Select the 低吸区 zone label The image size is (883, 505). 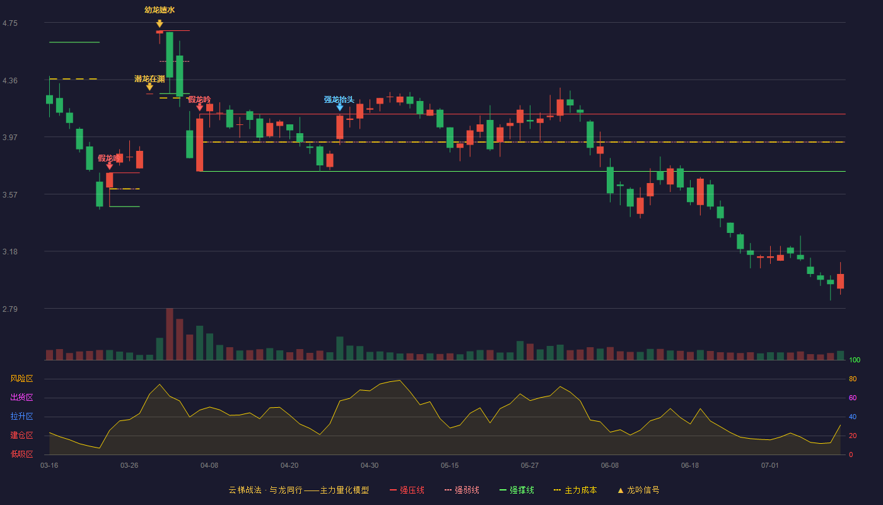pyautogui.click(x=21, y=454)
